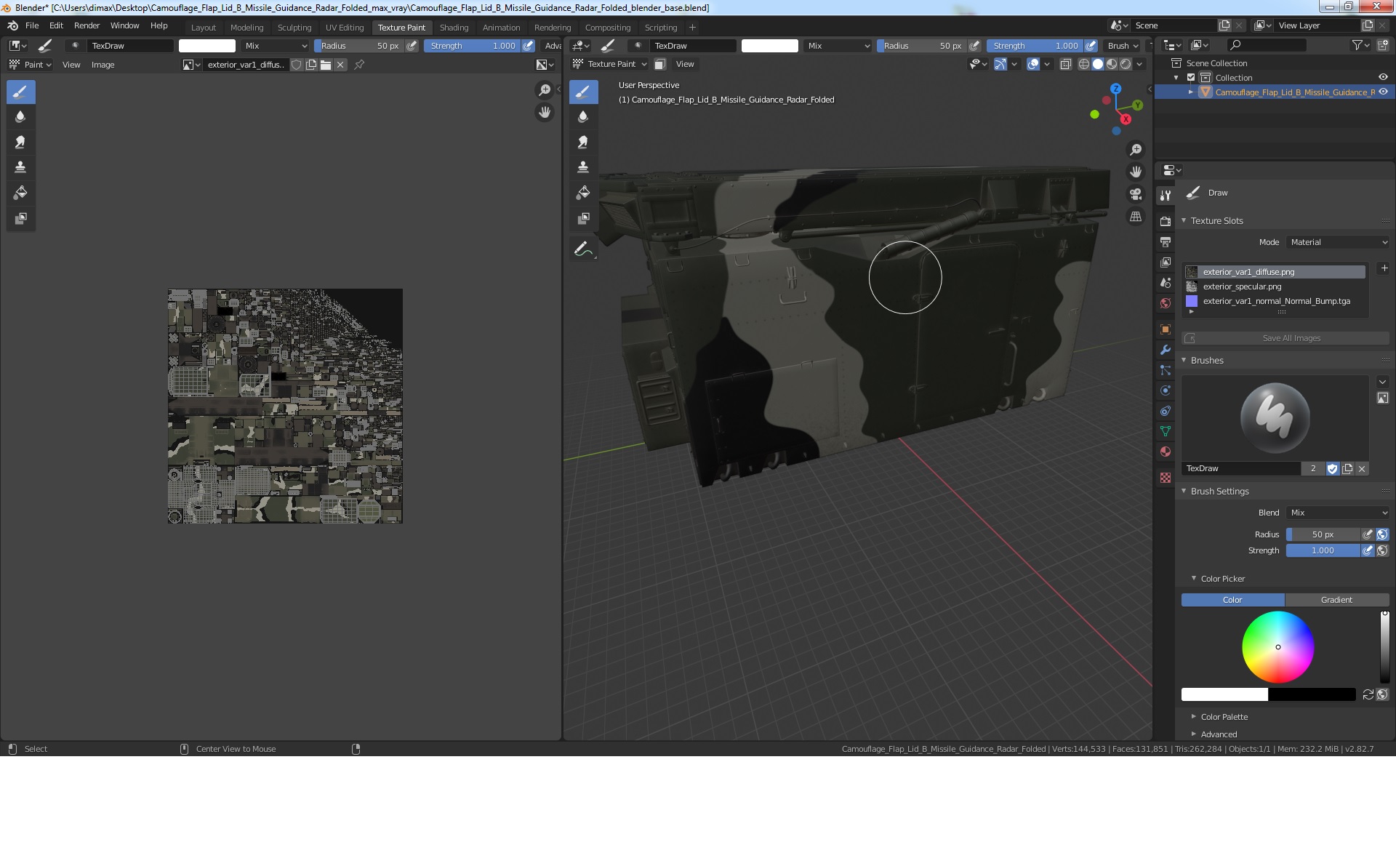The width and height of the screenshot is (1396, 842).
Task: Toggle the fake user shield for the TexDraw brush
Action: [x=1333, y=469]
